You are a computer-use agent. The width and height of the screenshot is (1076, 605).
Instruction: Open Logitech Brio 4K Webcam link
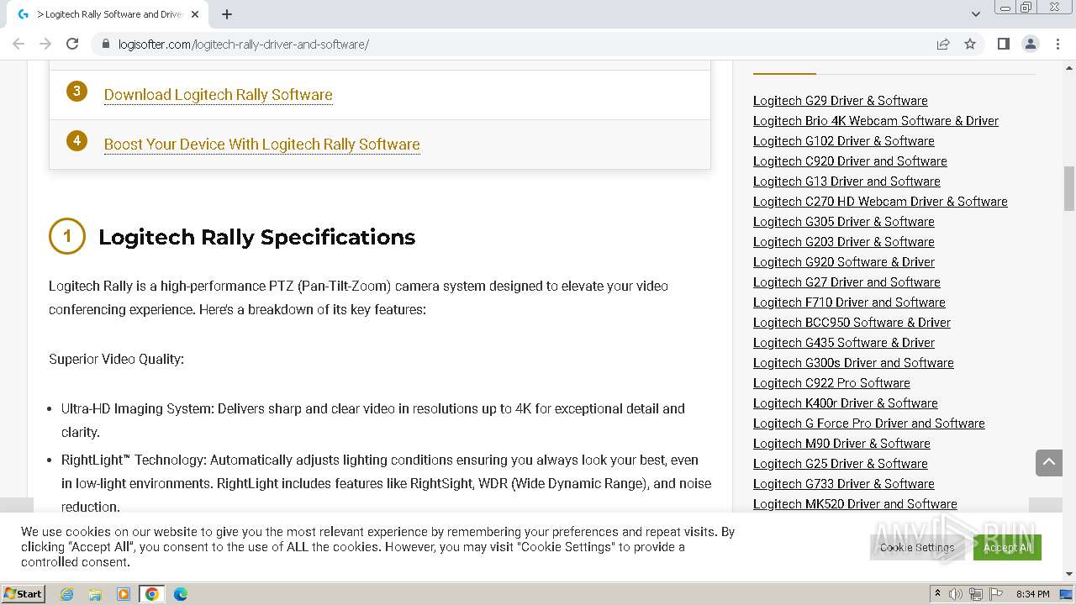click(876, 120)
